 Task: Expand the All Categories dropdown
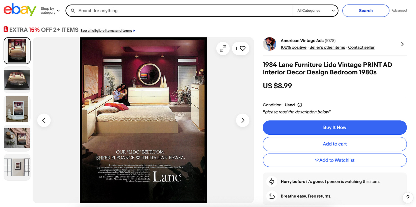315,11
